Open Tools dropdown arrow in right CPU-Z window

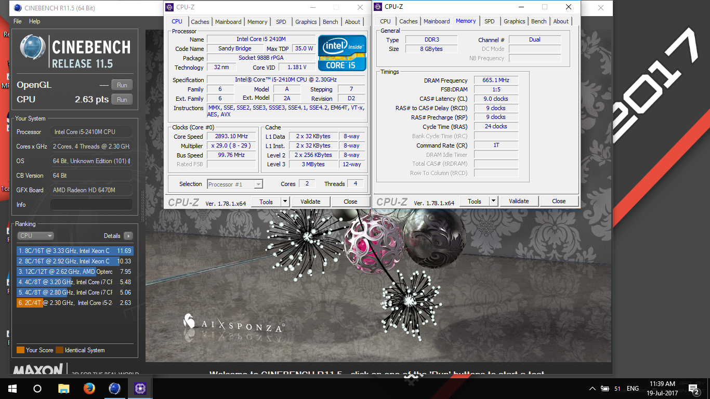tap(494, 201)
